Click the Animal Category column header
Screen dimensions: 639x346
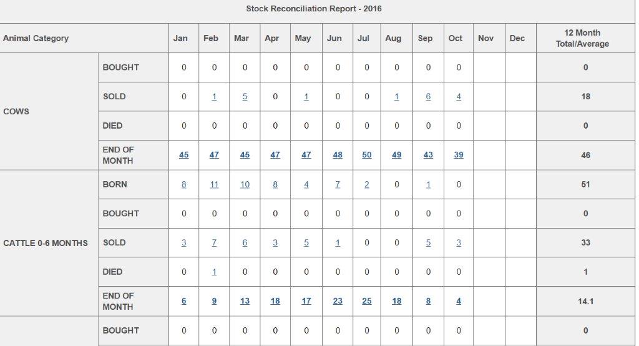click(36, 39)
